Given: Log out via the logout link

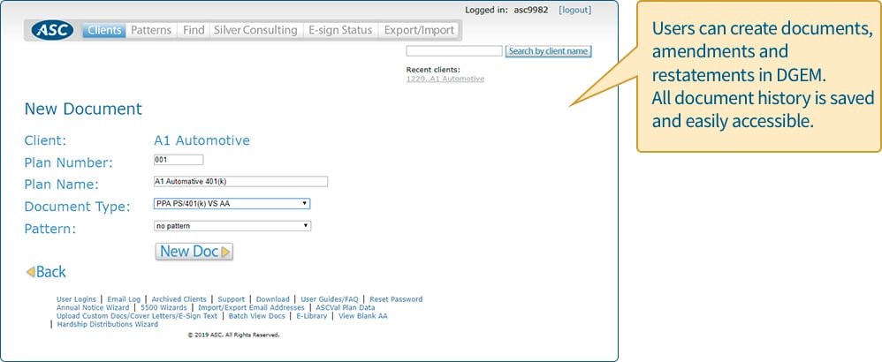Looking at the screenshot, I should point(575,10).
